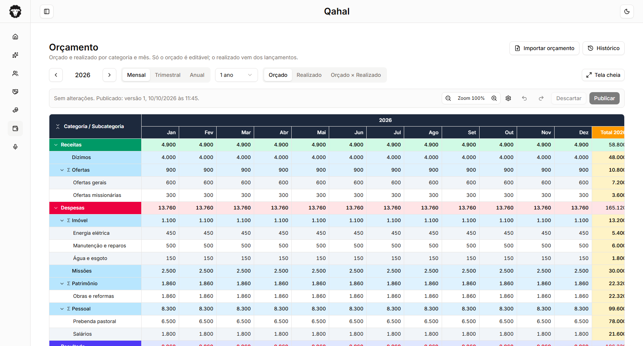Select Energia elétrica row label
The width and height of the screenshot is (643, 346).
tap(91, 233)
